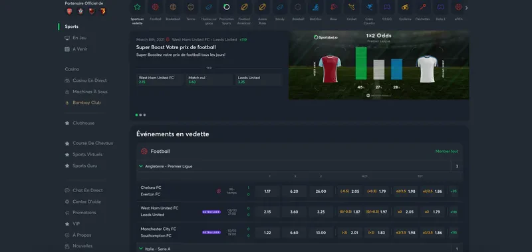Open Sports Guru in sidebar

(x=84, y=166)
